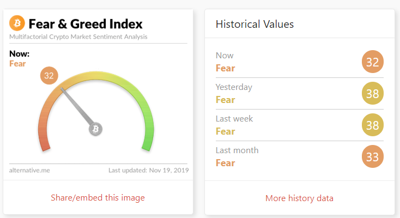The width and height of the screenshot is (400, 218).
Task: Click the Last updated date text
Action: pyautogui.click(x=148, y=171)
